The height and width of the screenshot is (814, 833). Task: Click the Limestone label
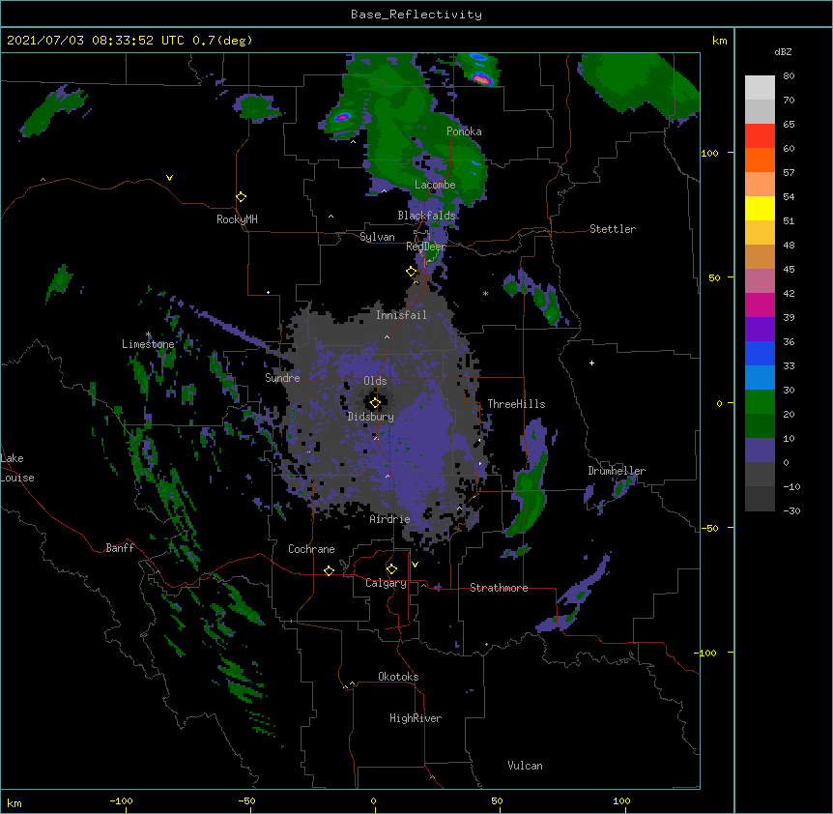point(148,344)
